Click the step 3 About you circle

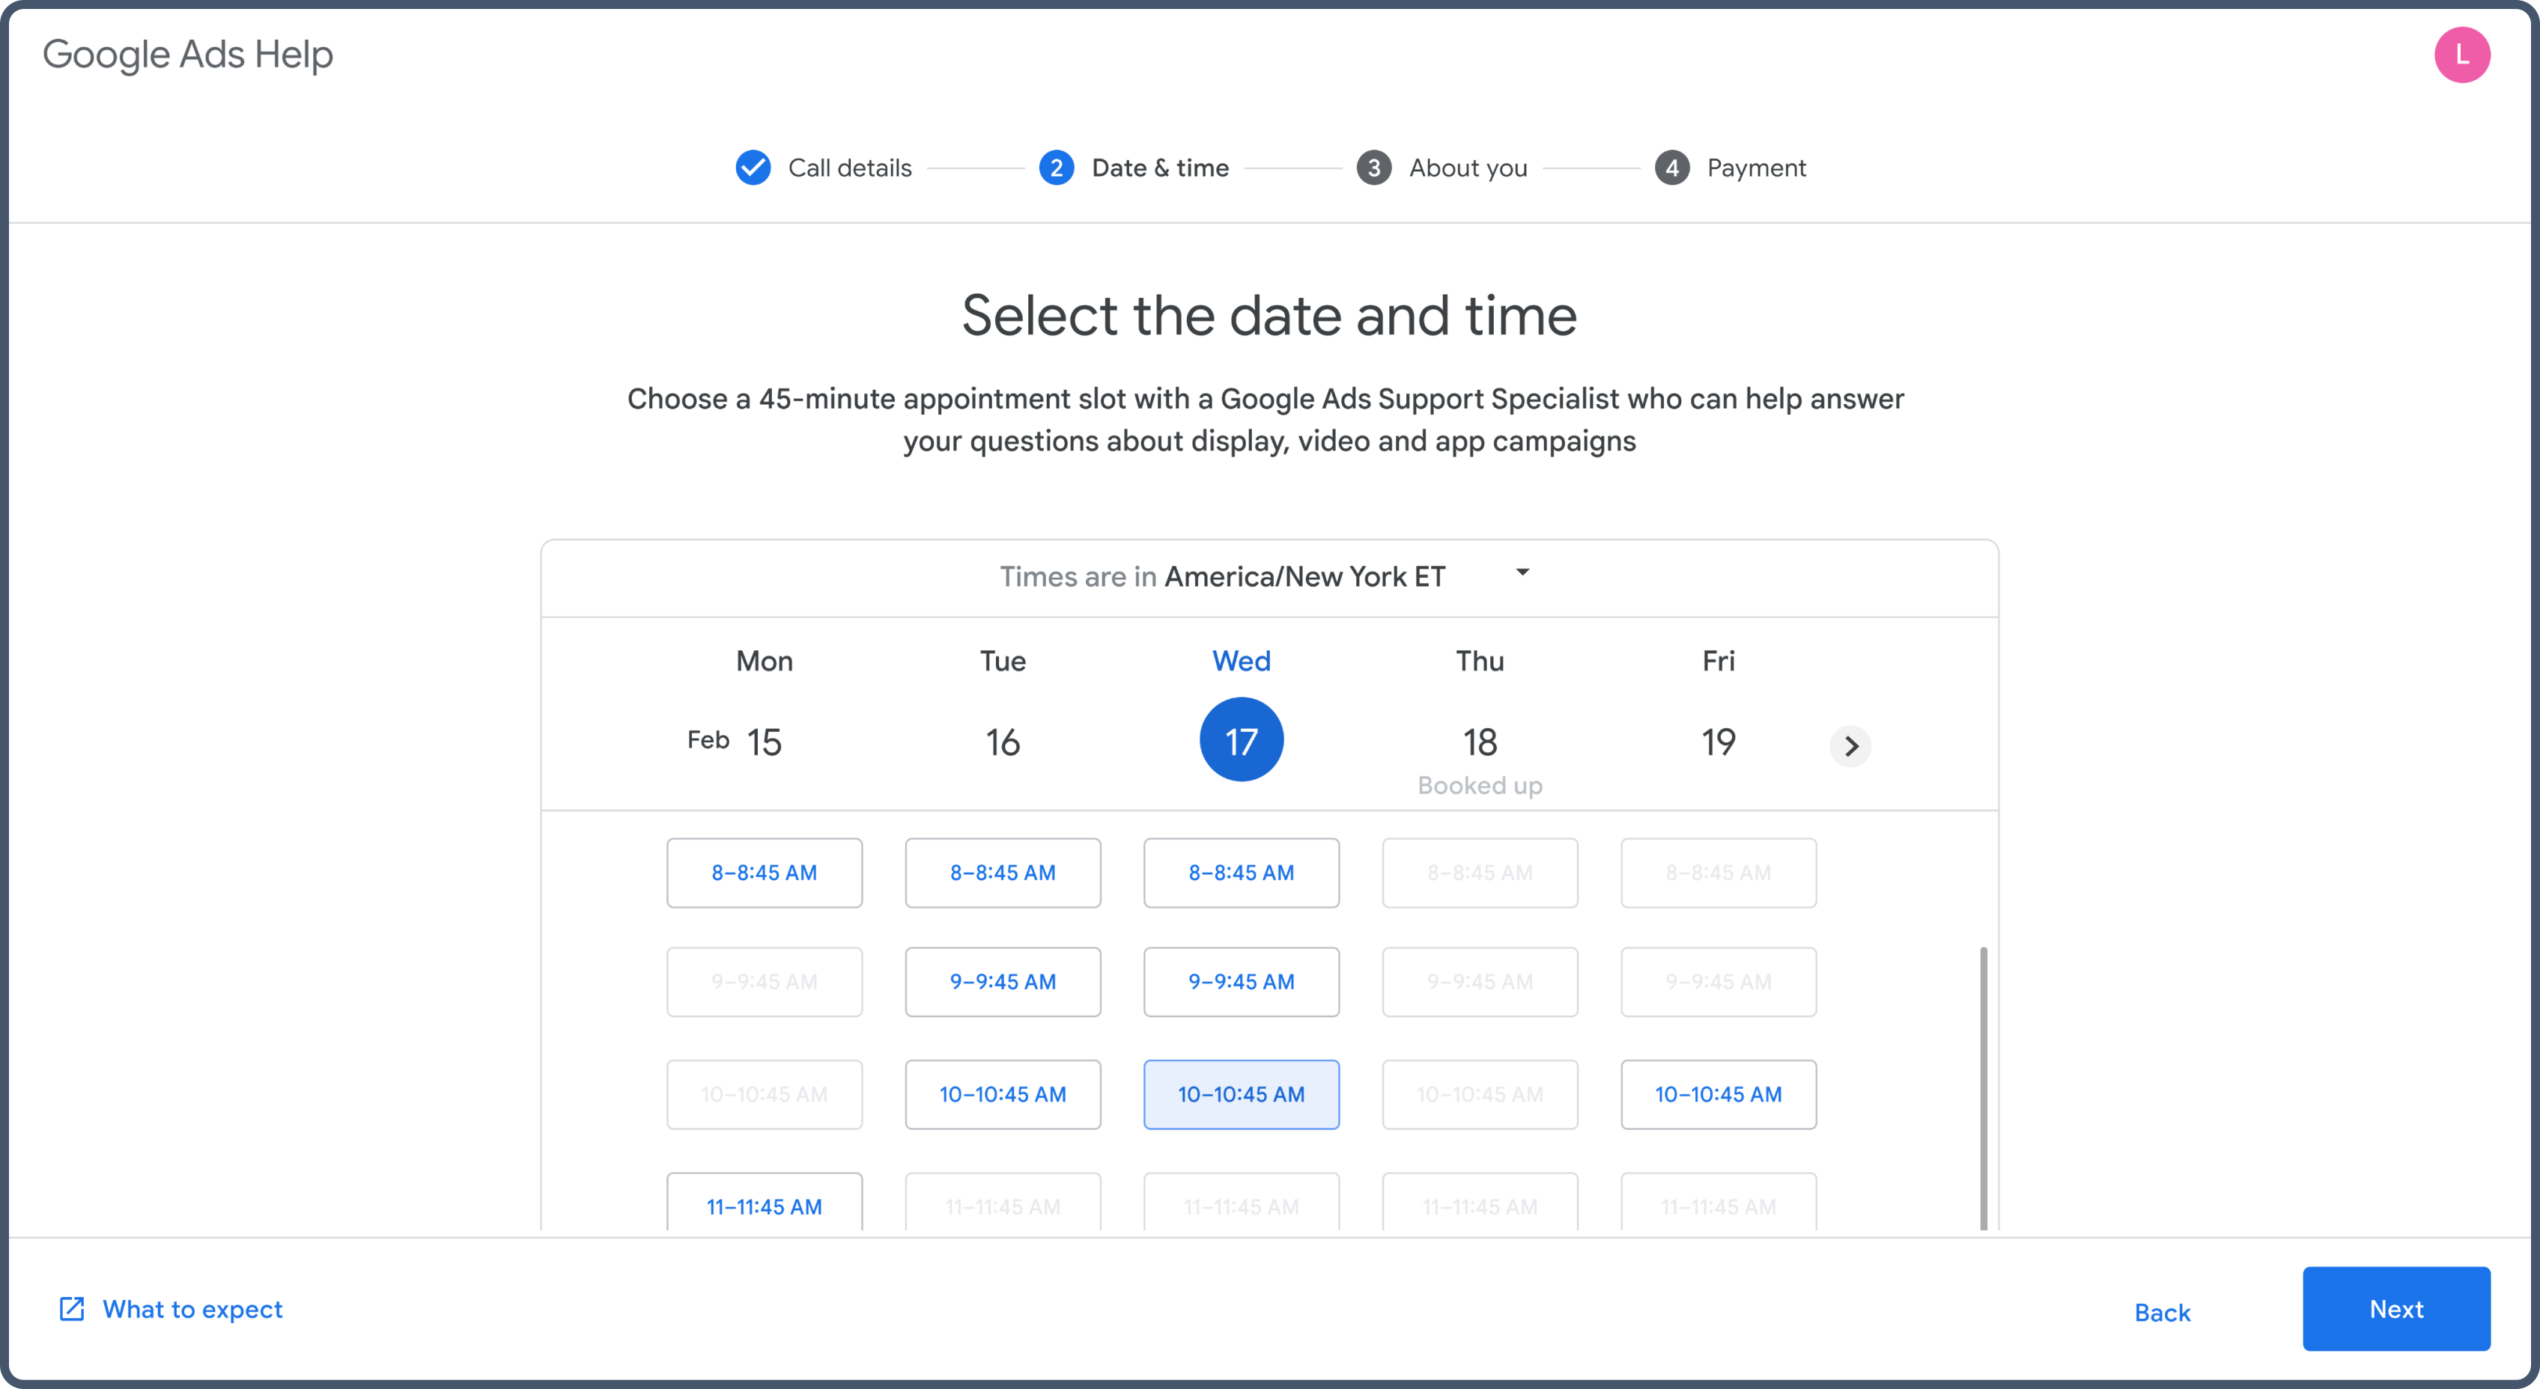click(x=1373, y=168)
